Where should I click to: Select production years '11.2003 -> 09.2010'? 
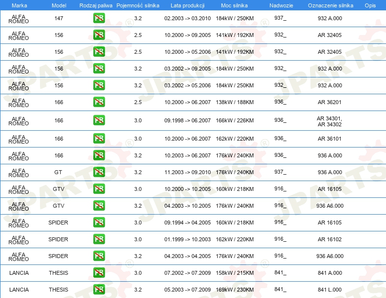188,172
